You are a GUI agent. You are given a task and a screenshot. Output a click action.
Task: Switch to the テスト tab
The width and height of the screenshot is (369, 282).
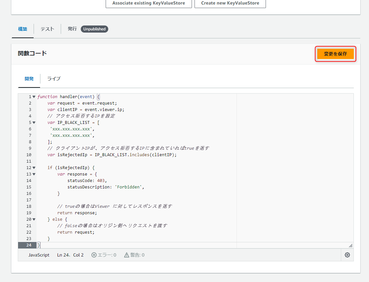[47, 29]
